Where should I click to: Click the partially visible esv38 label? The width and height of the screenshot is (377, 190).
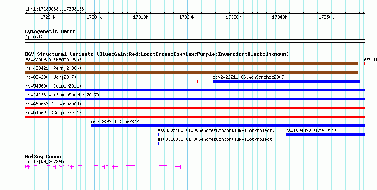pyautogui.click(x=370, y=59)
